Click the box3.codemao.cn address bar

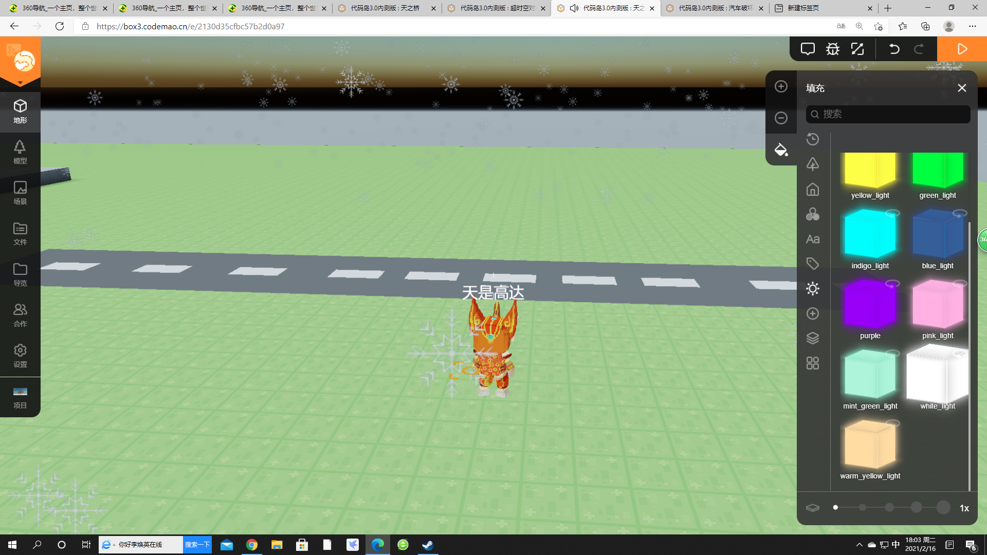(x=454, y=26)
